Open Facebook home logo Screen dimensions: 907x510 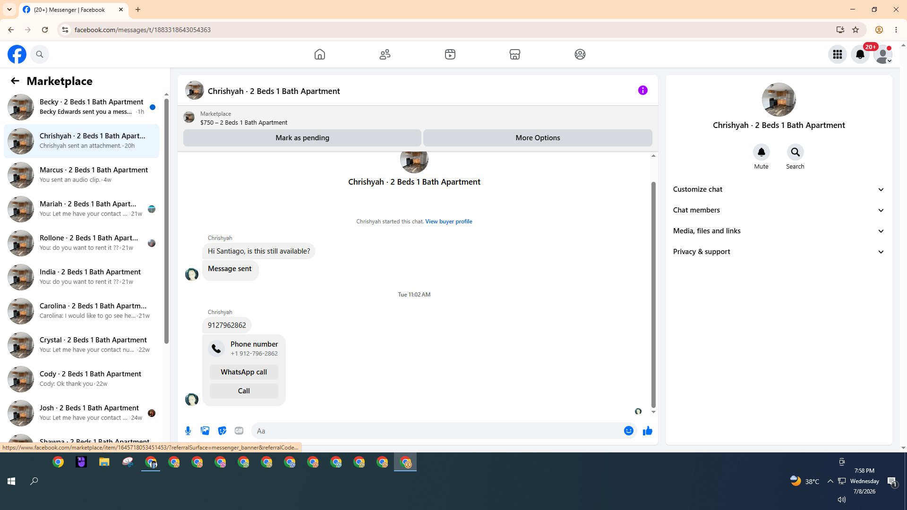pyautogui.click(x=17, y=54)
